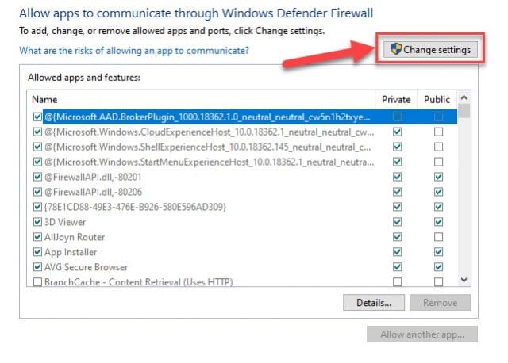The height and width of the screenshot is (363, 508).
Task: Toggle Public checkbox for 3D Viewer
Action: 438,222
